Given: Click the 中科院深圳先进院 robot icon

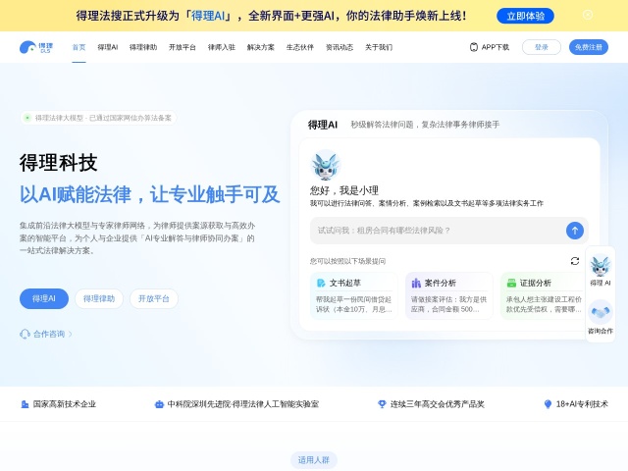Looking at the screenshot, I should click(x=159, y=404).
